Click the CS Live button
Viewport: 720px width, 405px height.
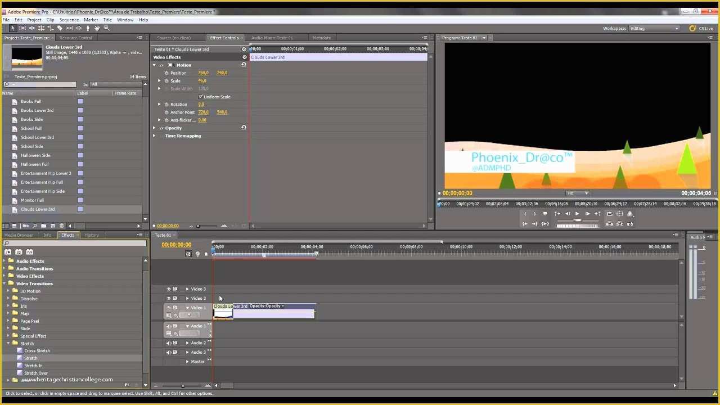point(703,28)
